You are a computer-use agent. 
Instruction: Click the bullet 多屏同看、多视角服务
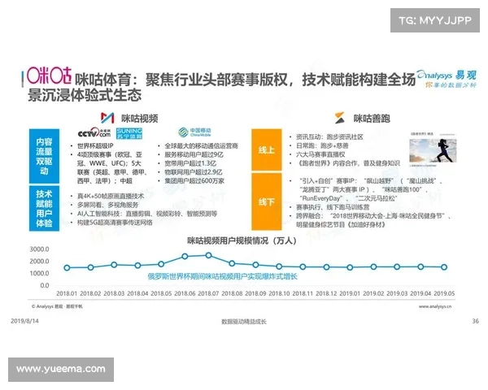(107, 205)
